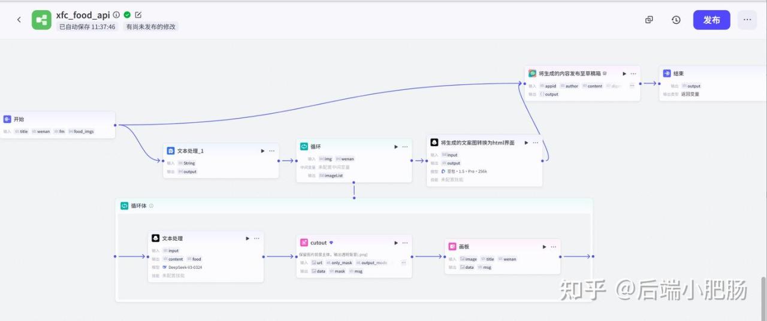Open more options on 循环 node
The height and width of the screenshot is (321, 767).
405,147
